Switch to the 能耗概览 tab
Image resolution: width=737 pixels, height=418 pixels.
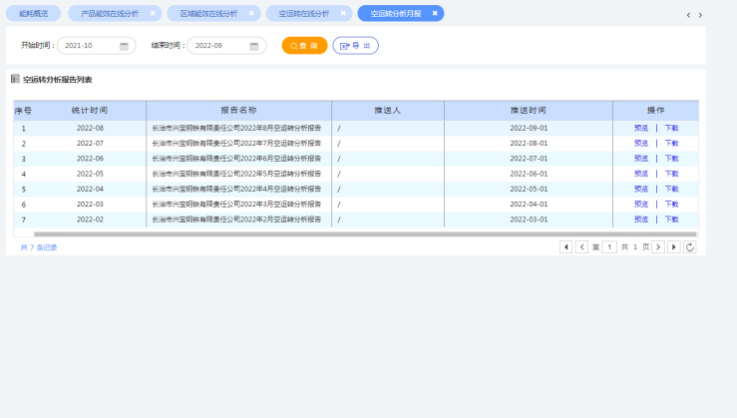coord(33,14)
